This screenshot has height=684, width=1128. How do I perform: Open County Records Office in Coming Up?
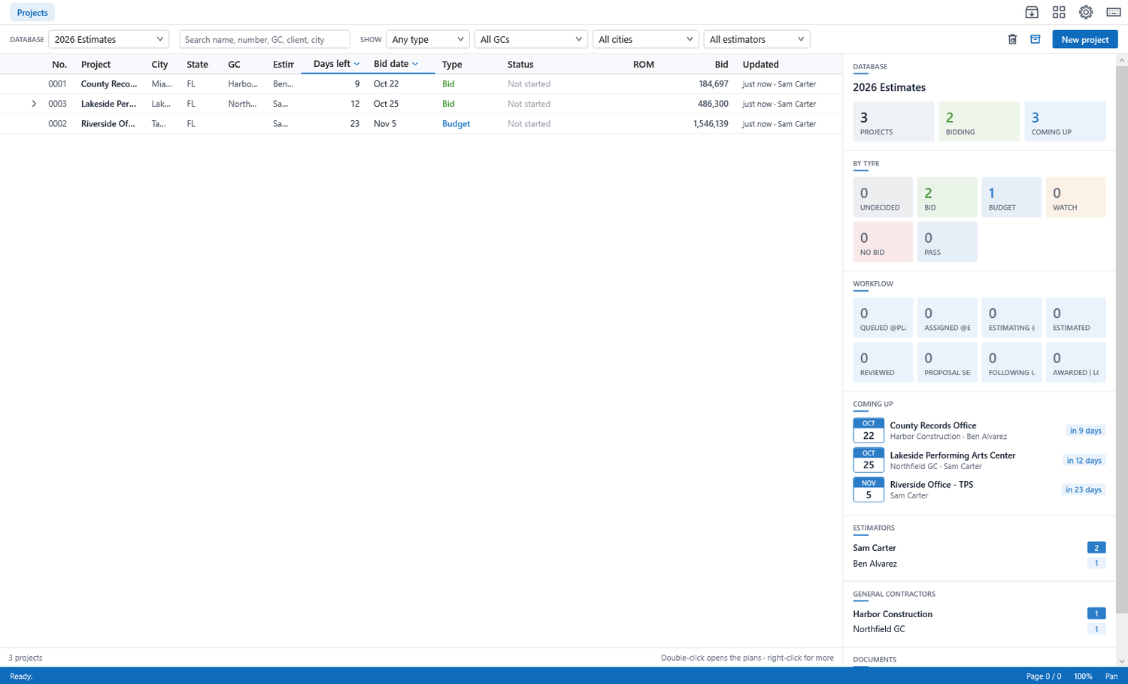[979, 431]
